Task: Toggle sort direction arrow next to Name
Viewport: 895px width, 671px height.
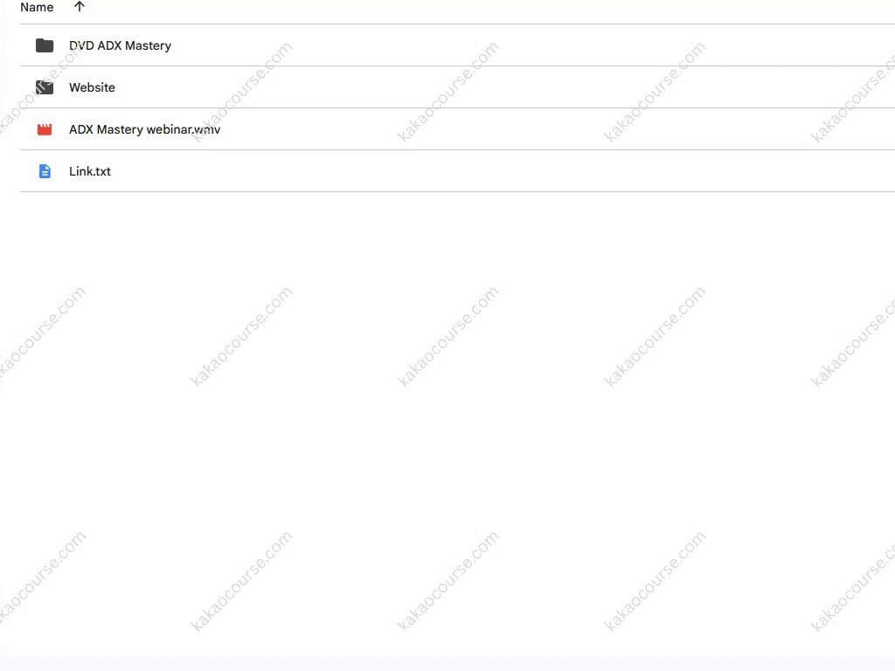Action: [80, 7]
